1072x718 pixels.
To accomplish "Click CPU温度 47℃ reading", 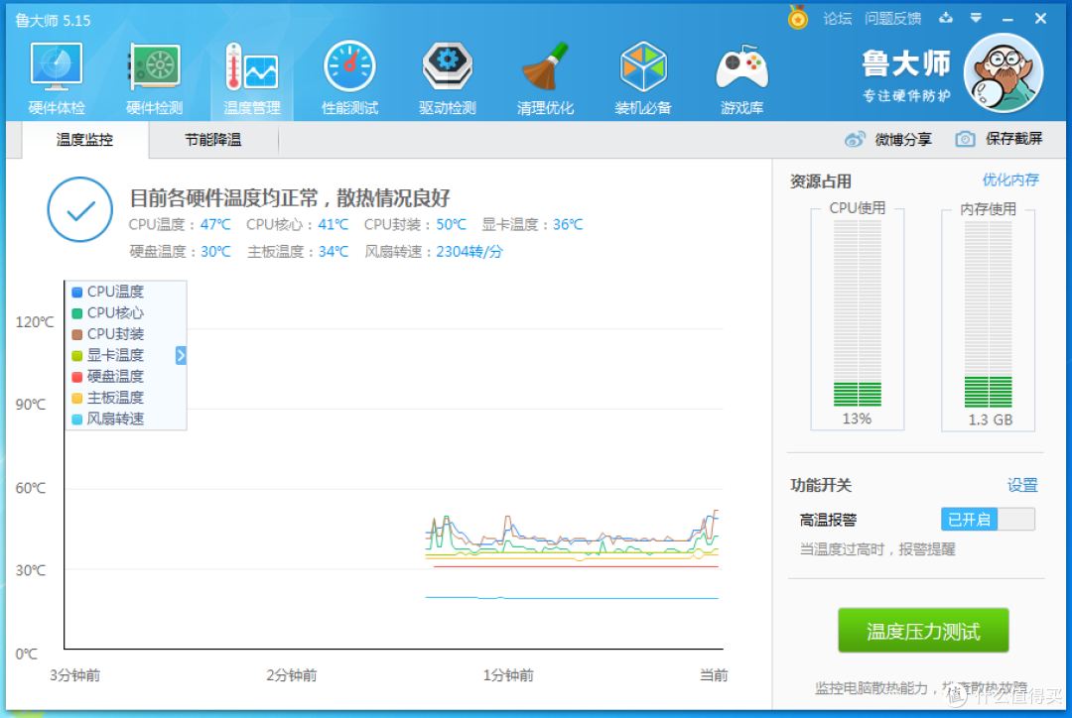I will click(x=180, y=224).
